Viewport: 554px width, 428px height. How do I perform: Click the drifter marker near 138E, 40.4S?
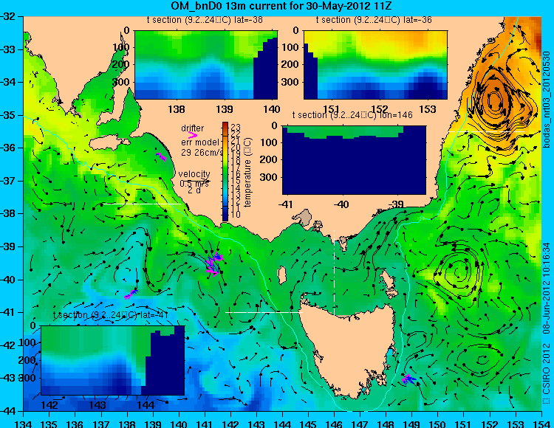(x=131, y=294)
